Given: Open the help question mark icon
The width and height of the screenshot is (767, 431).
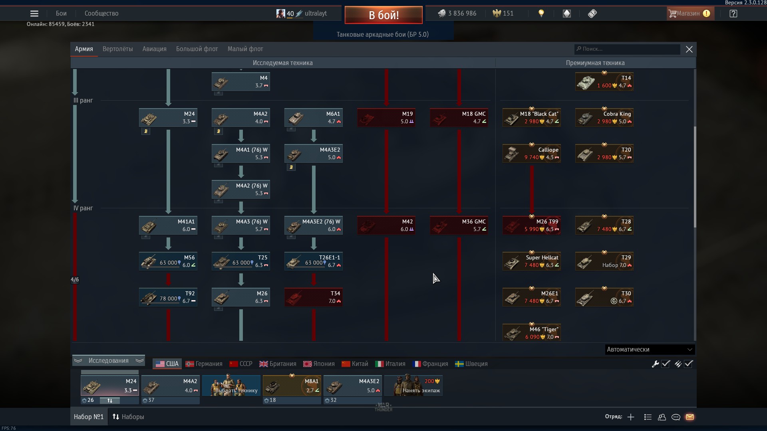Looking at the screenshot, I should (733, 14).
